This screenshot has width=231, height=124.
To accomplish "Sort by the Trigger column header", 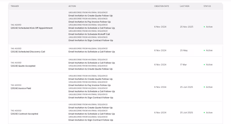I will (x=15, y=6).
